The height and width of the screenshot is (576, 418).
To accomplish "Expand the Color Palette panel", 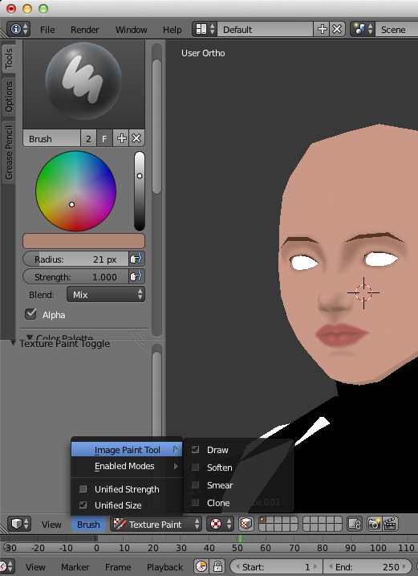I will click(30, 337).
